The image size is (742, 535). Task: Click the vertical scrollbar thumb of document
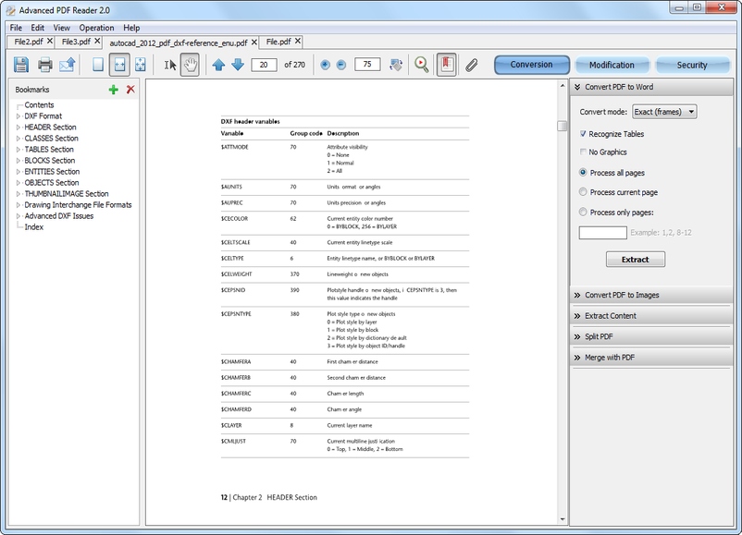(x=563, y=127)
